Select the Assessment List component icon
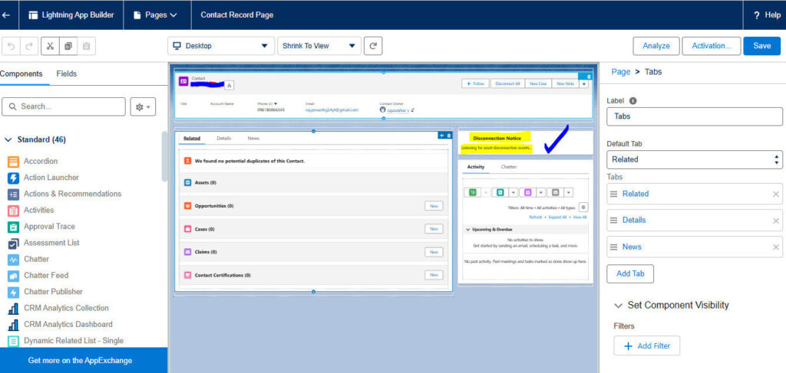Viewport: 786px width, 373px height. pos(14,243)
